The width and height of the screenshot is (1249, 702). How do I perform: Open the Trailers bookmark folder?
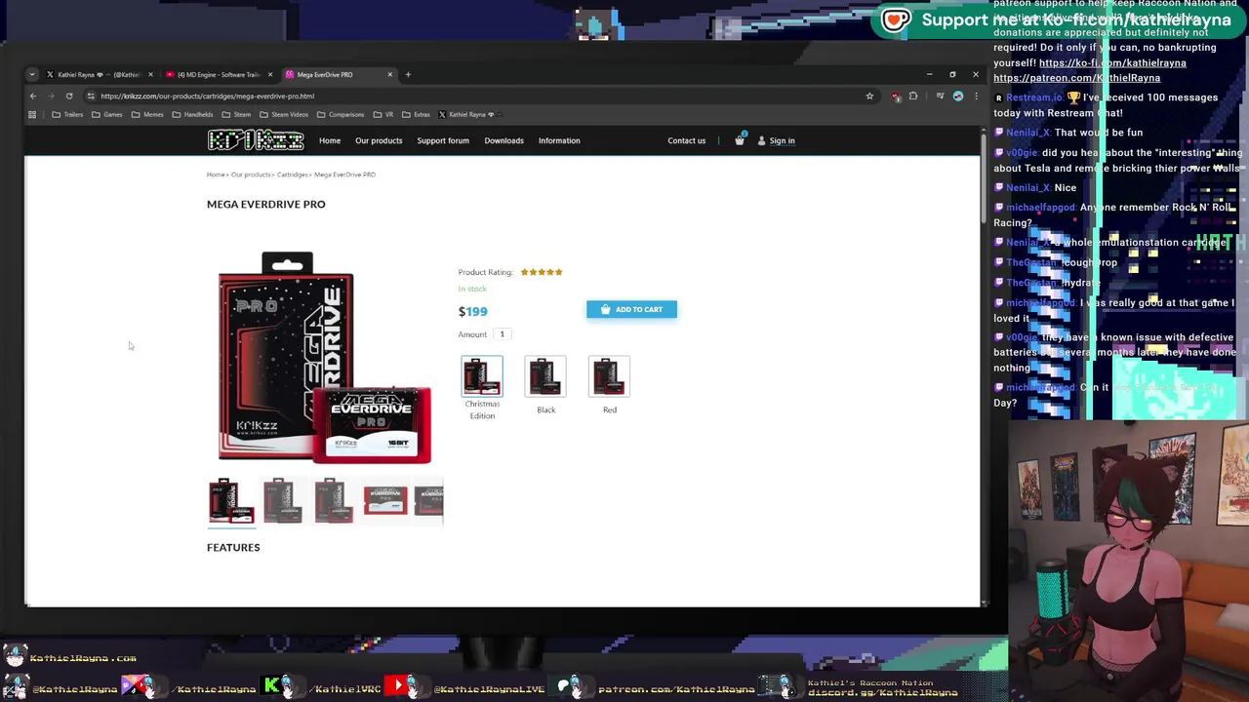pos(67,114)
